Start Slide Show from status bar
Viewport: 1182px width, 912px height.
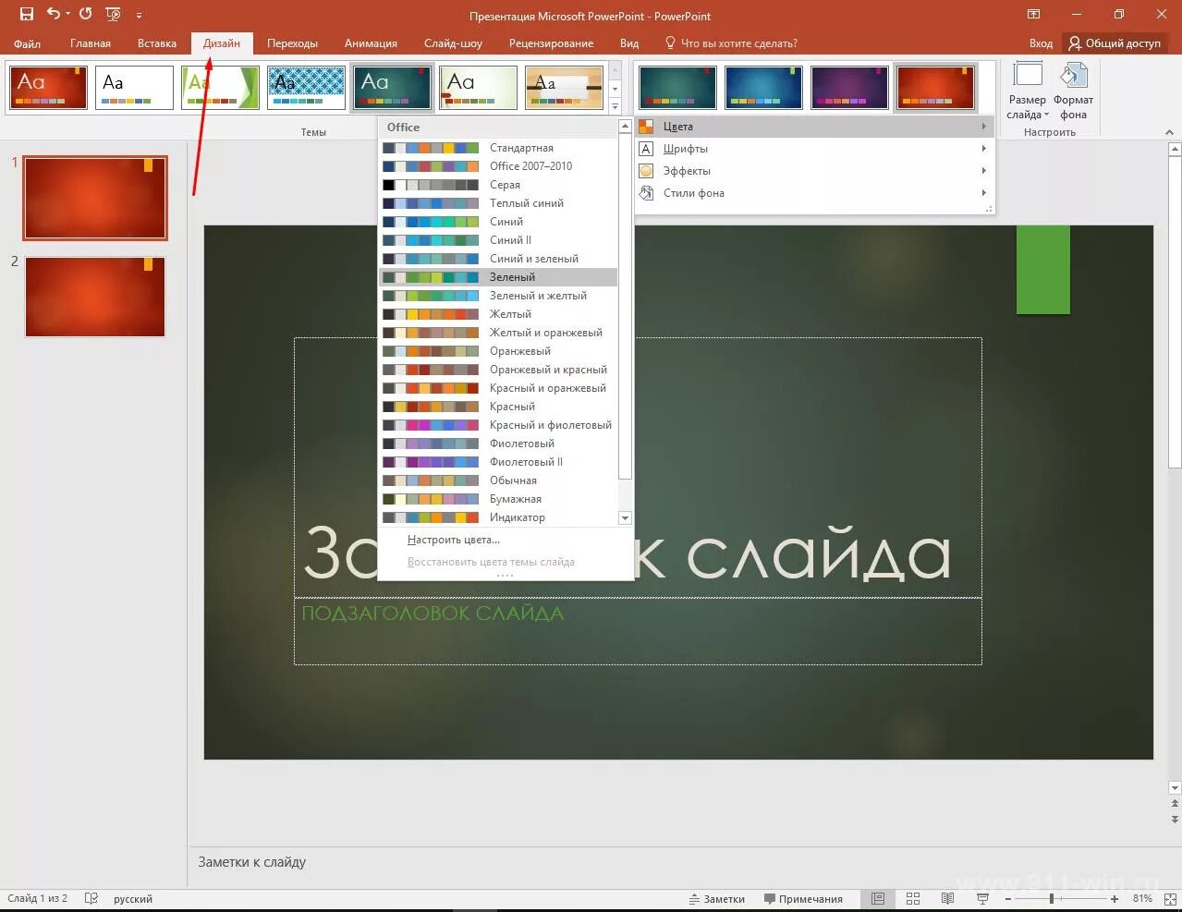(x=982, y=898)
